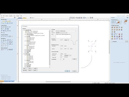Click the Spindle Speed input field
129x97 pixels.
pyautogui.click(x=62, y=54)
